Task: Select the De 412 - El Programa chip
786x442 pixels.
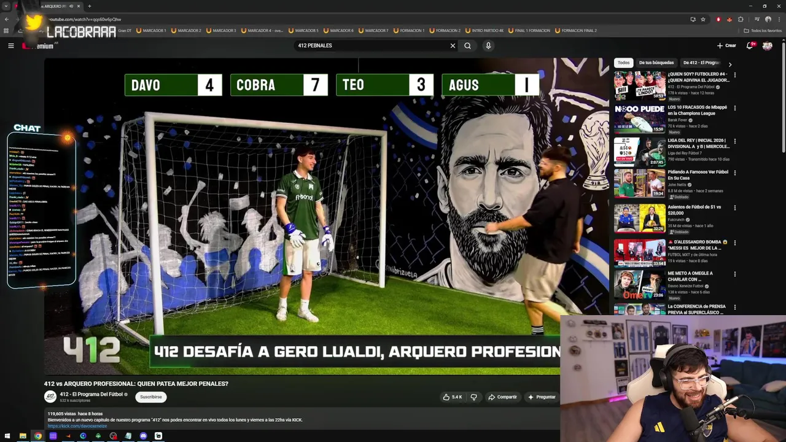Action: [x=701, y=63]
